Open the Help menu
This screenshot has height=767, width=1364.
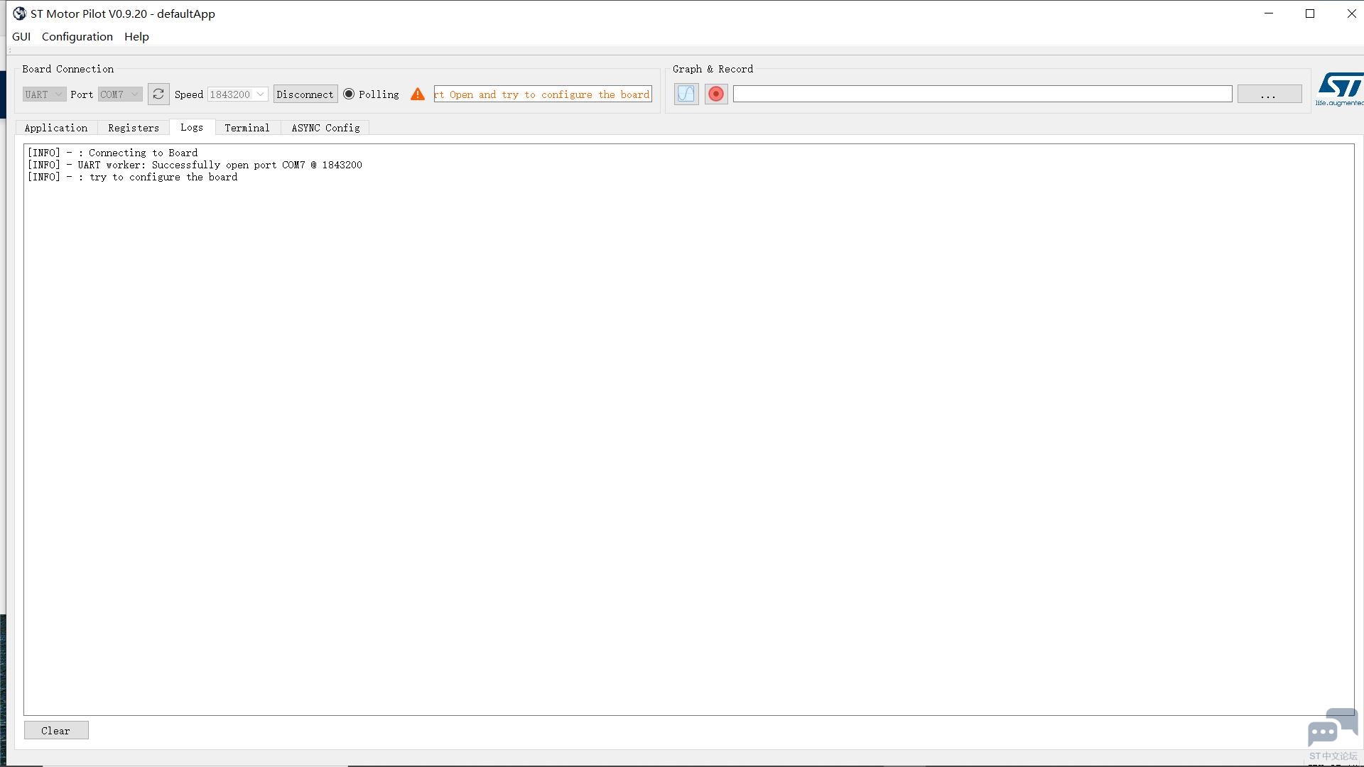pos(136,37)
